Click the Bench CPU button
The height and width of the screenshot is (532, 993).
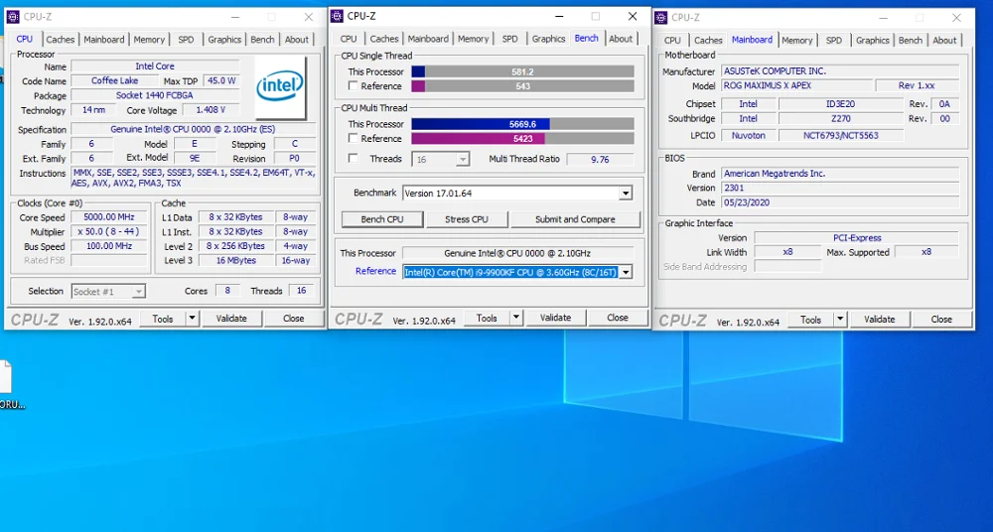382,219
